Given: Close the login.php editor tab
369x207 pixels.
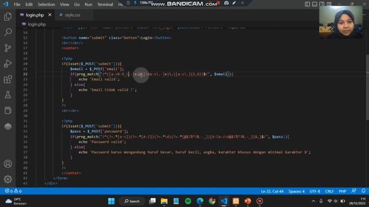Looking at the screenshot, I should [x=50, y=15].
